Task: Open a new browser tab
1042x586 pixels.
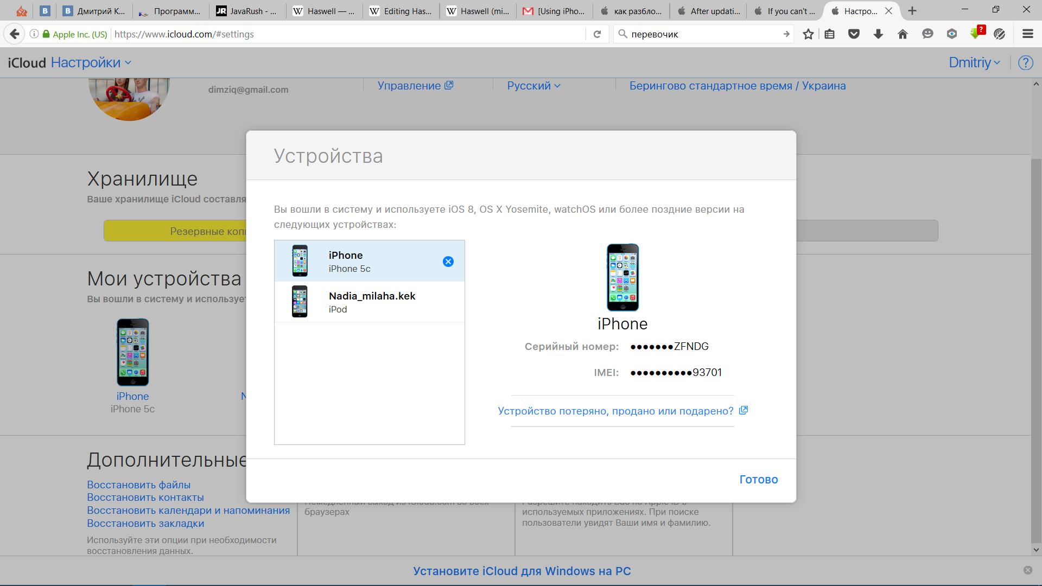Action: [x=912, y=11]
